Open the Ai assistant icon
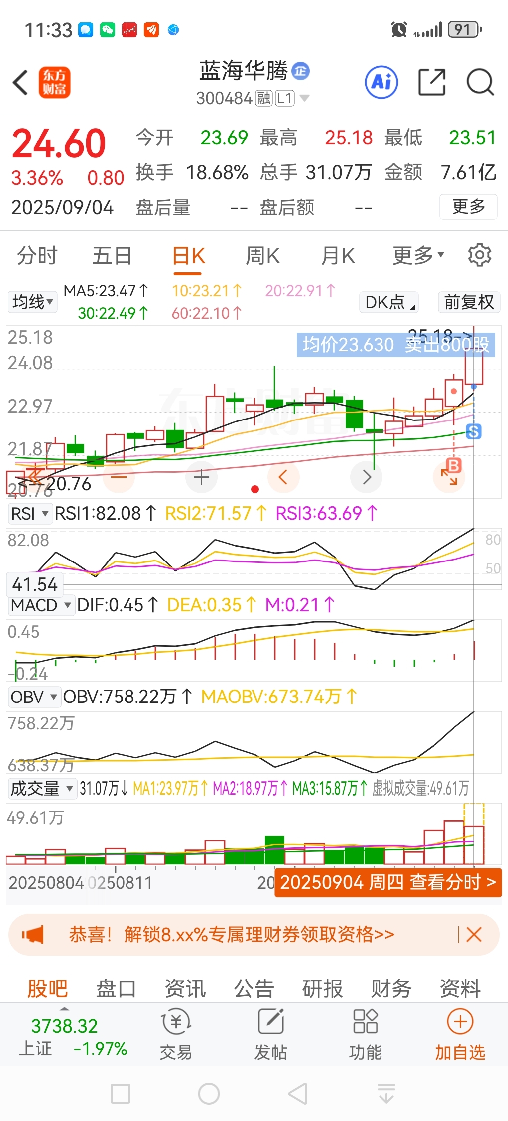Screen dimensions: 508x1121 click(381, 82)
